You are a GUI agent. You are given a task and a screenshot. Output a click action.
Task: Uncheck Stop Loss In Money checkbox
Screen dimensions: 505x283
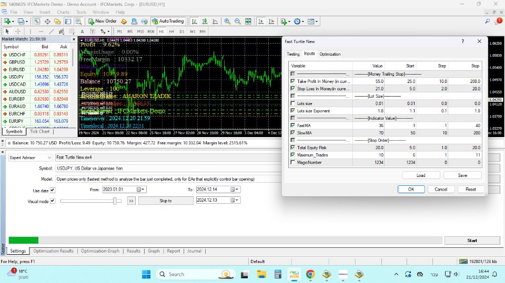(293, 88)
